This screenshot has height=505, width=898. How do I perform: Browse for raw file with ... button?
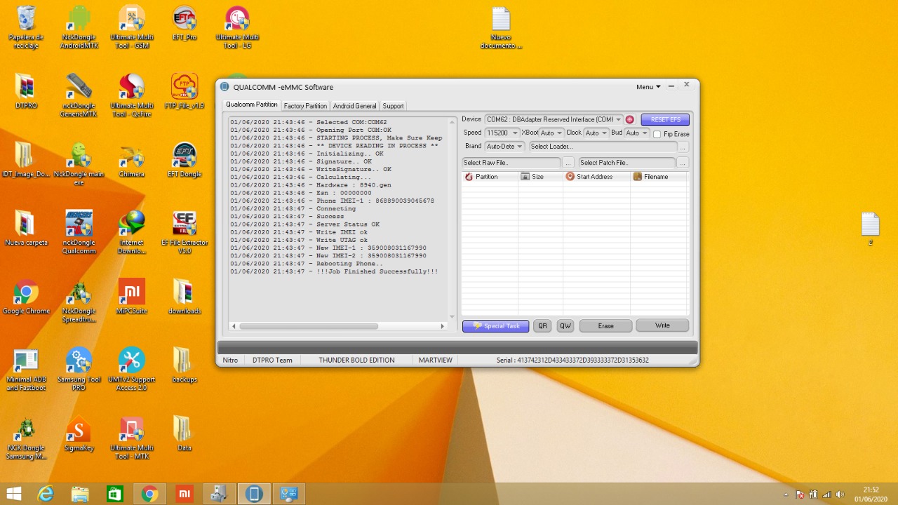[568, 163]
